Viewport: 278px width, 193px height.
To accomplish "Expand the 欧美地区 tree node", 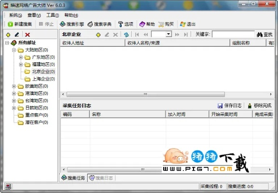I will pyautogui.click(x=14, y=86).
